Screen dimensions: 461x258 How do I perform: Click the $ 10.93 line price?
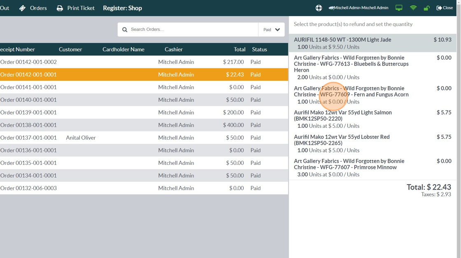(x=442, y=40)
